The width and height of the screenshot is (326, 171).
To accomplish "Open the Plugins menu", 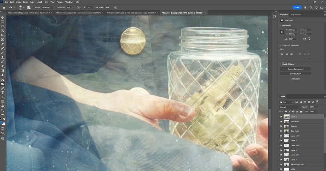I will pos(60,2).
